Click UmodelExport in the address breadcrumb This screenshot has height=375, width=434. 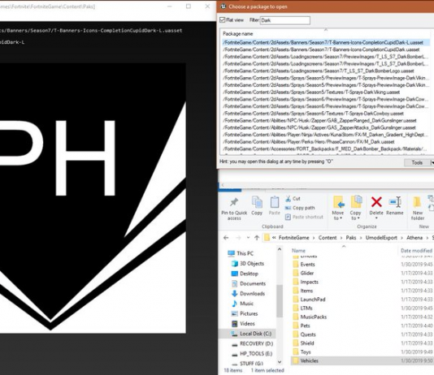click(381, 238)
